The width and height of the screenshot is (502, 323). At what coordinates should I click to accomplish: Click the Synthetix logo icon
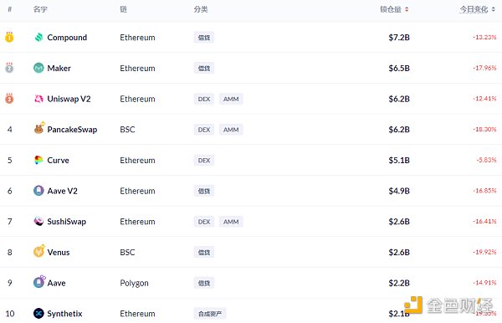tap(38, 314)
